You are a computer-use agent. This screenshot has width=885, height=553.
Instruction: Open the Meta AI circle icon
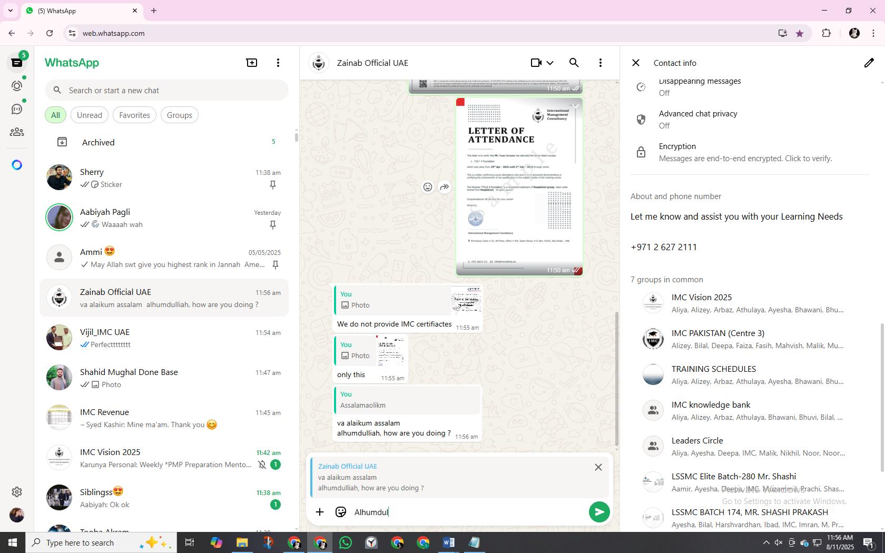point(17,165)
